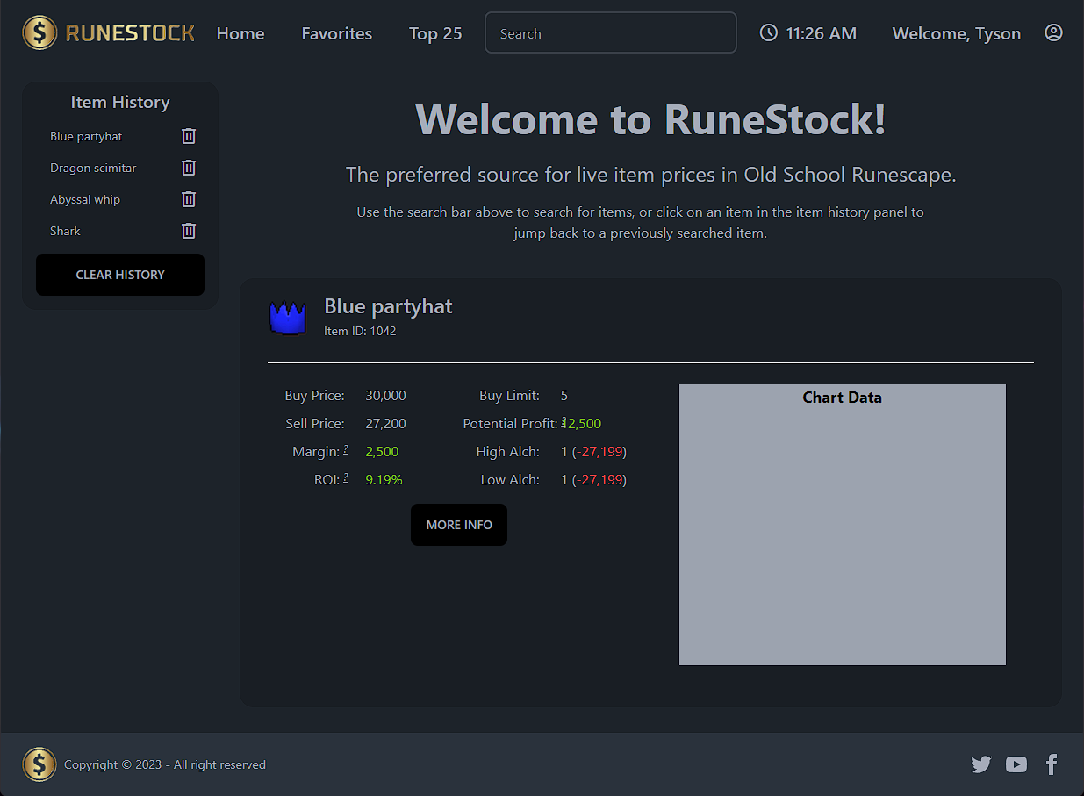Open the Favorites page

pyautogui.click(x=337, y=33)
